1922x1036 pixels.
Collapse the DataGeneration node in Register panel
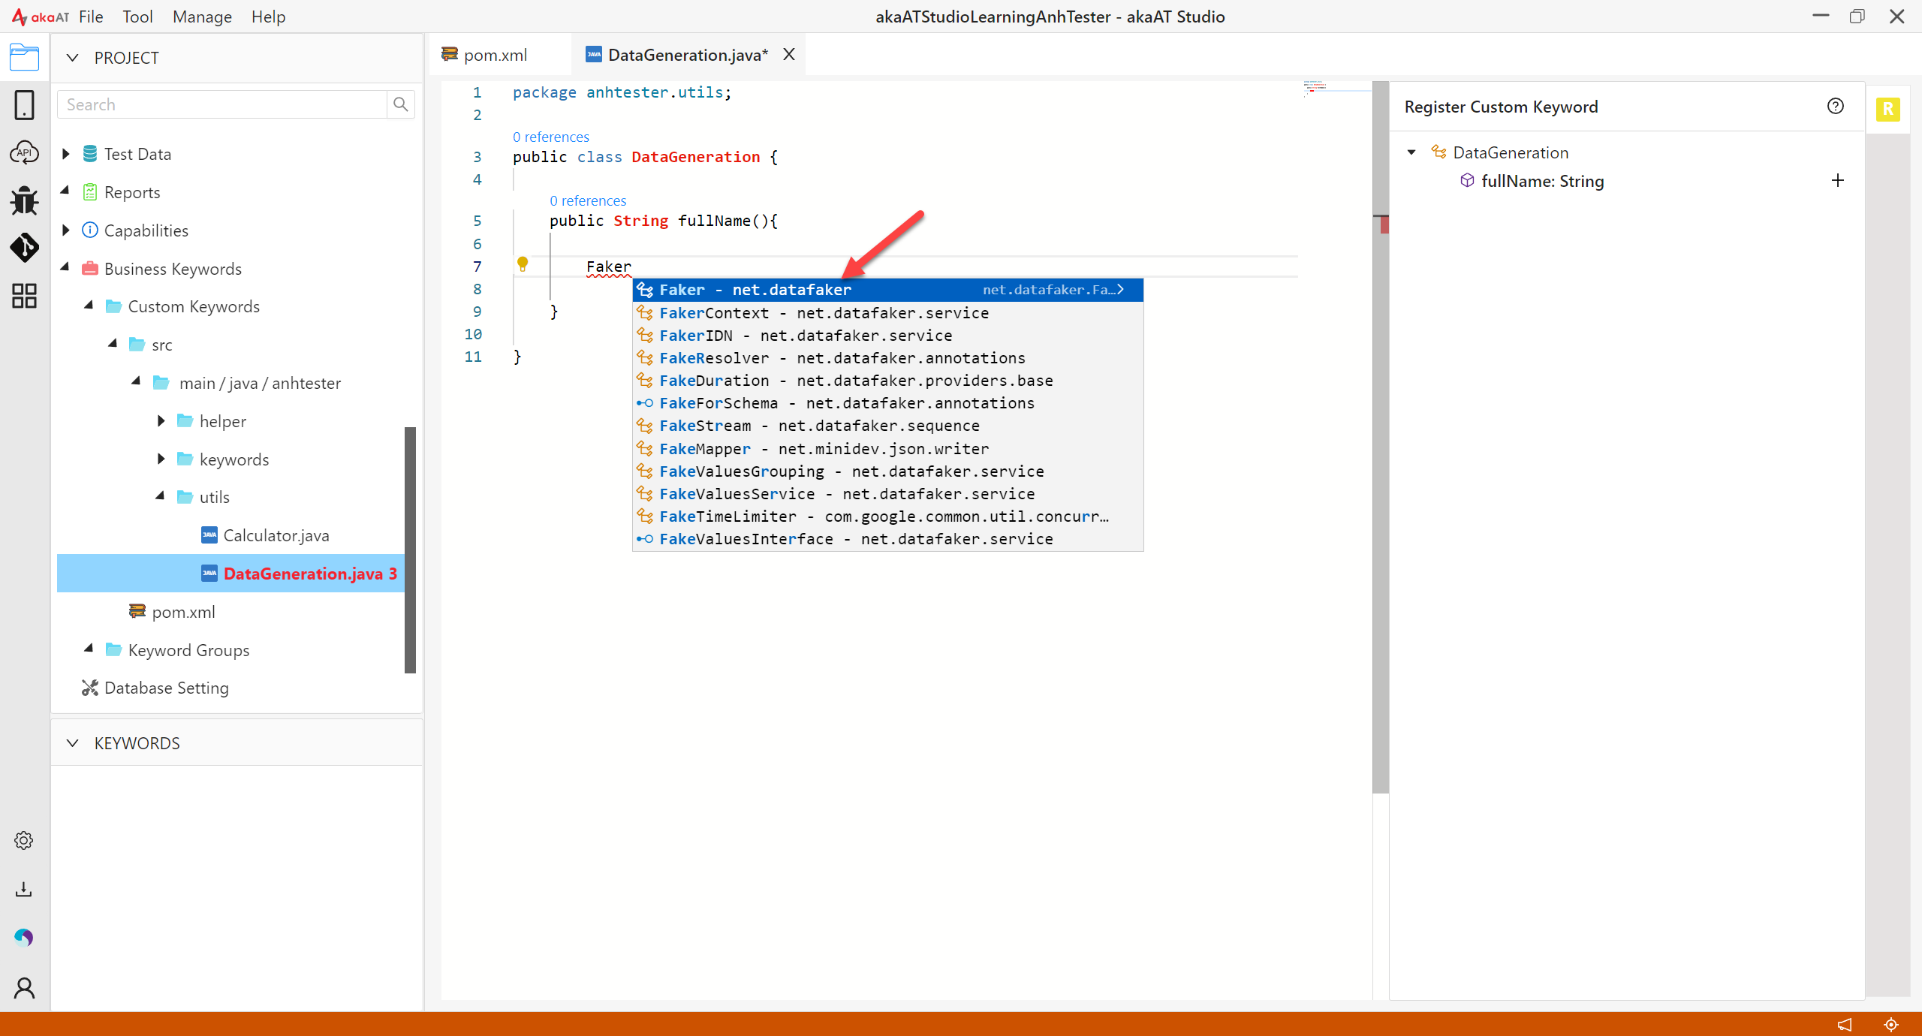point(1411,152)
